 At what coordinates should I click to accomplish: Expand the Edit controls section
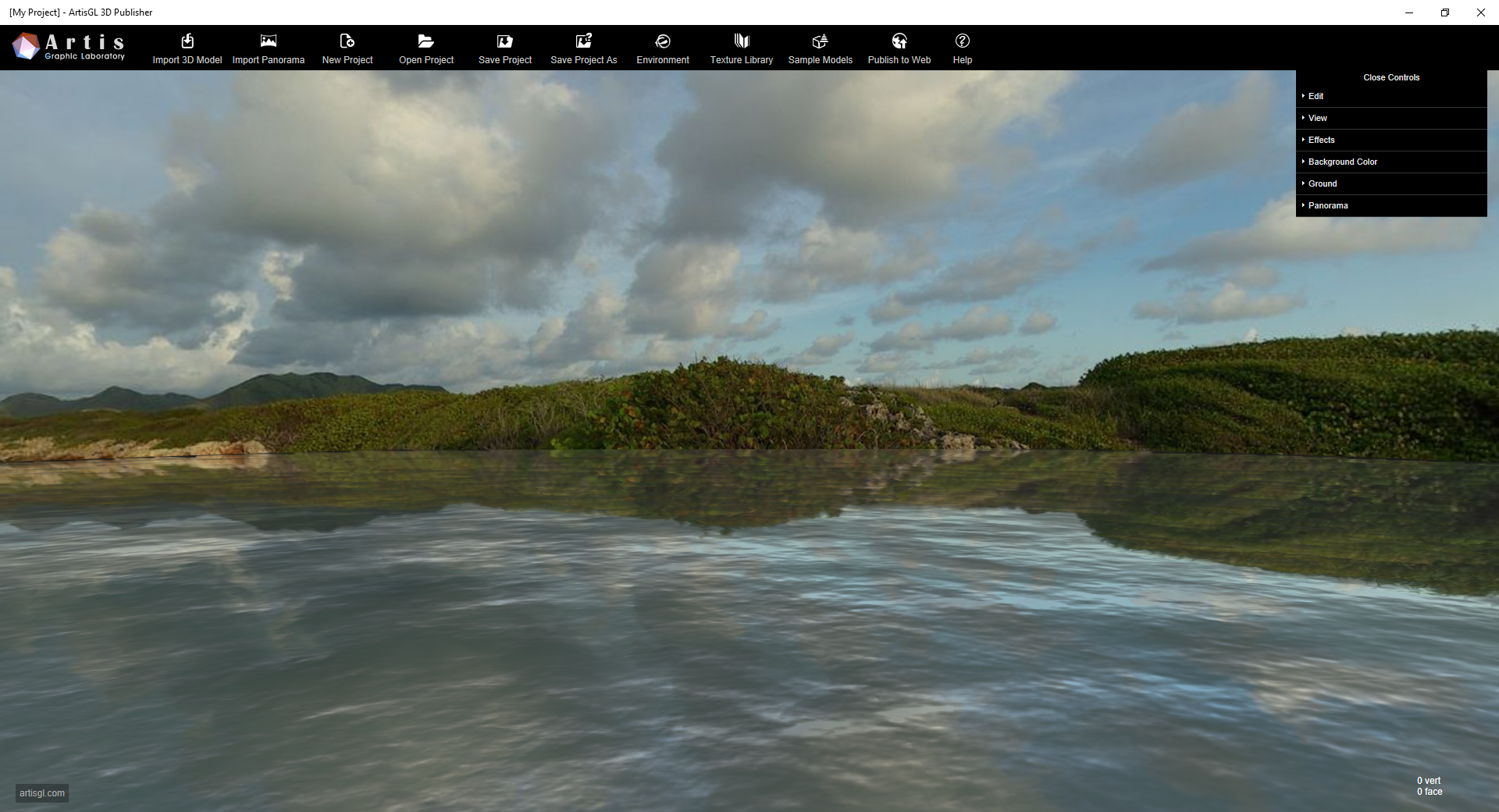coord(1391,96)
